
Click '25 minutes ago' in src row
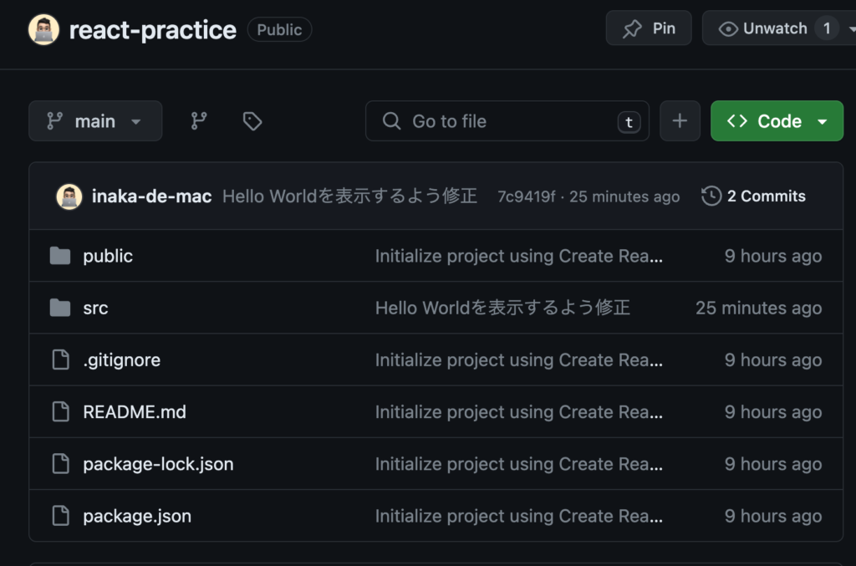[x=759, y=308]
